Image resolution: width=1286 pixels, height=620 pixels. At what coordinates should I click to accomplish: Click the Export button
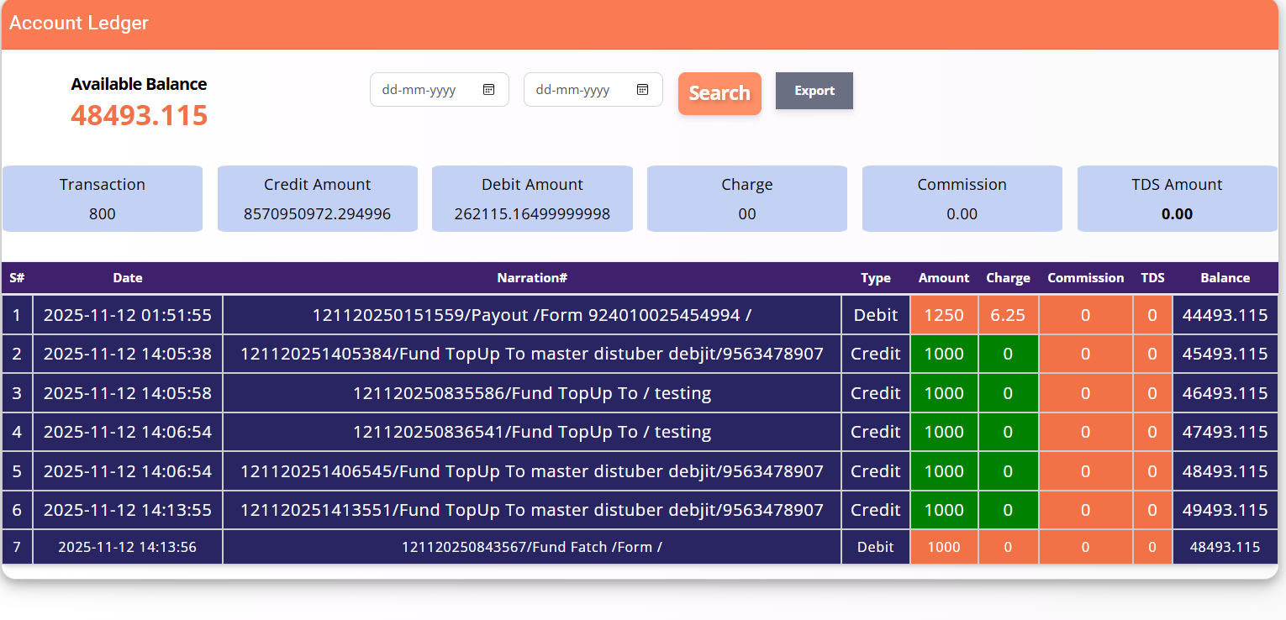pos(814,91)
